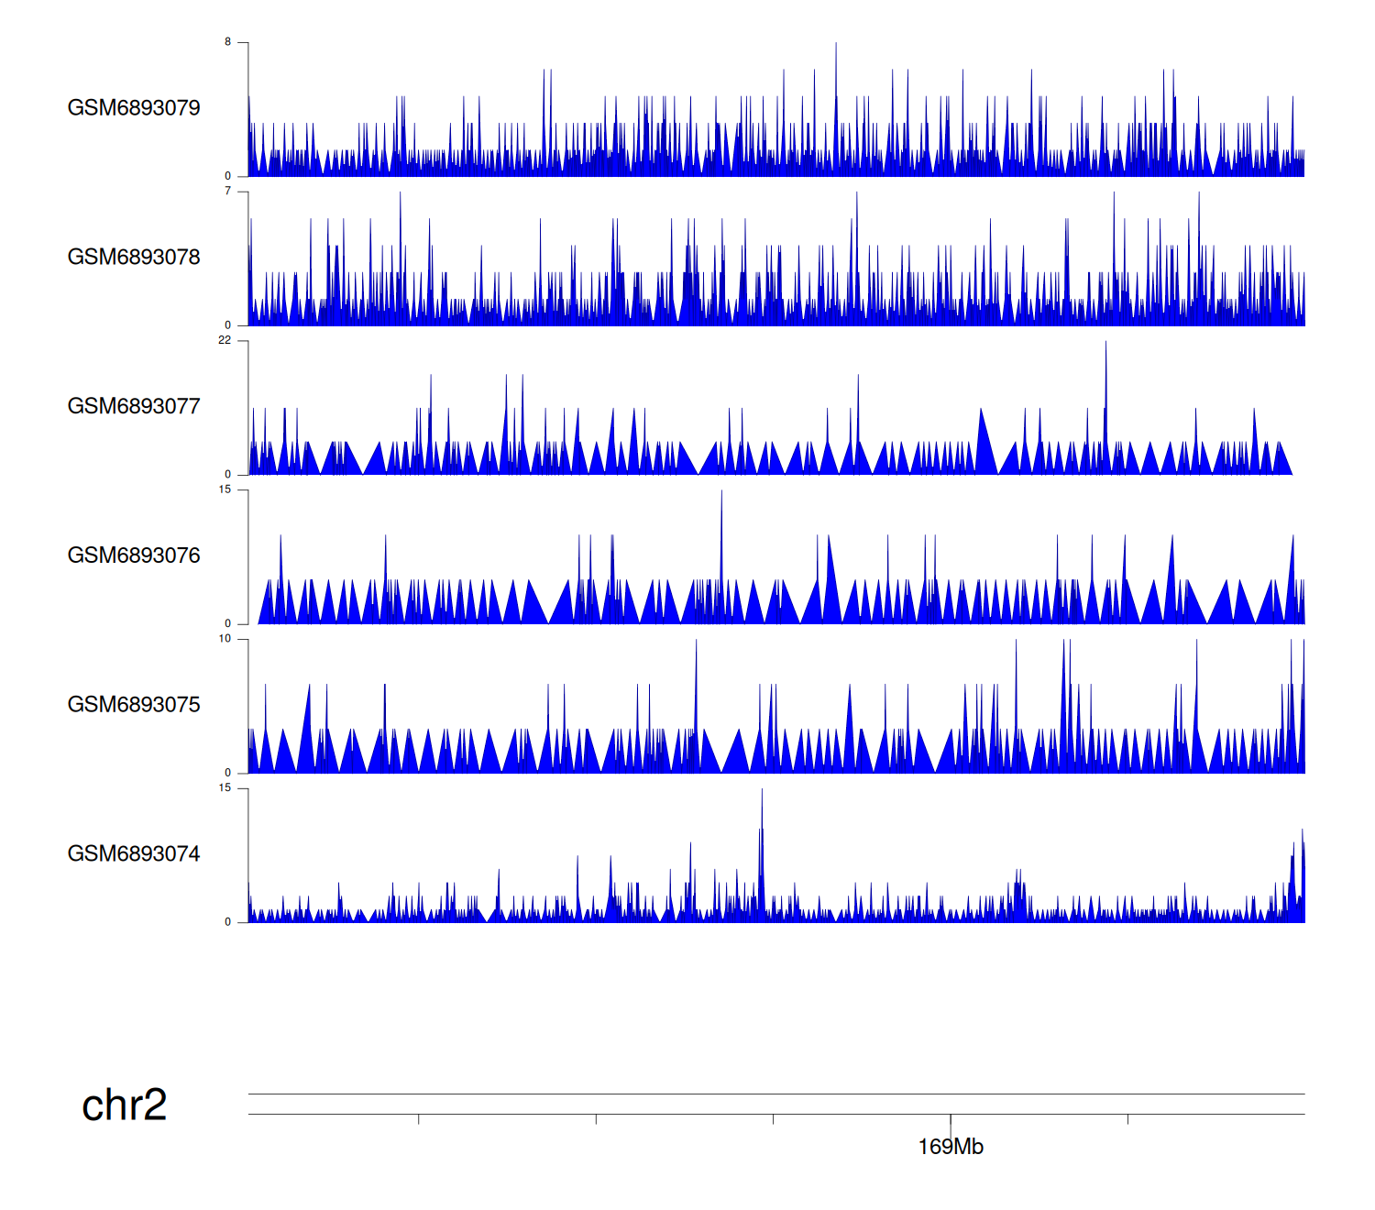The image size is (1375, 1210).
Task: Select the GSM6893078 track label
Action: [x=134, y=258]
